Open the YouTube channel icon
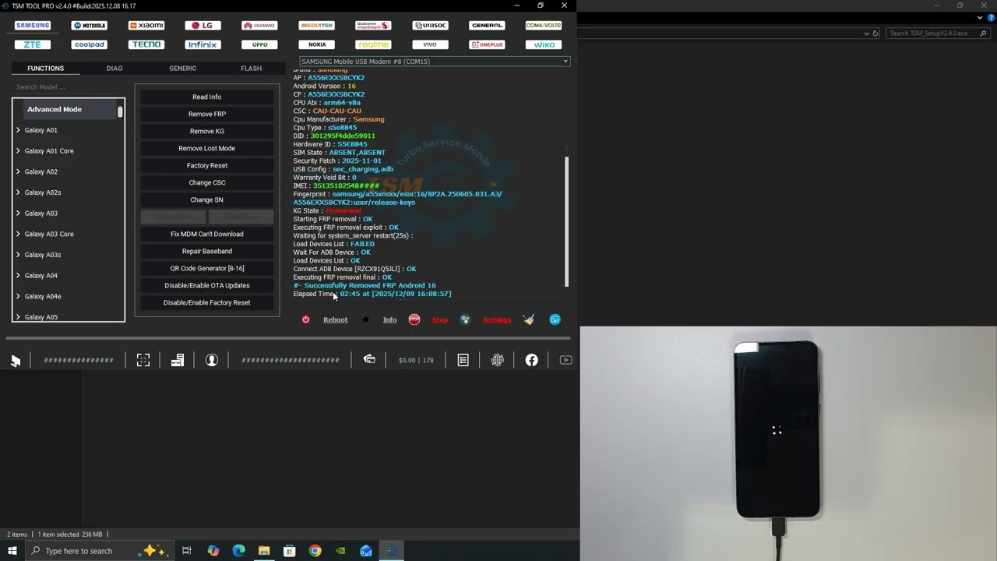997x561 pixels. [565, 360]
